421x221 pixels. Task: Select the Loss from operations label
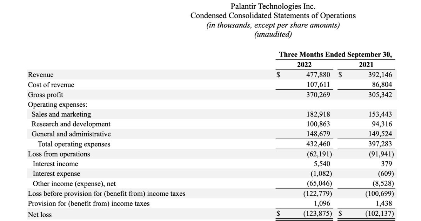click(x=59, y=154)
